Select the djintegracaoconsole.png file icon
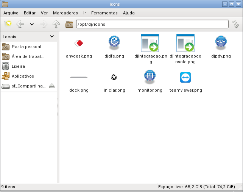The width and height of the screenshot is (243, 192). tap(185, 43)
